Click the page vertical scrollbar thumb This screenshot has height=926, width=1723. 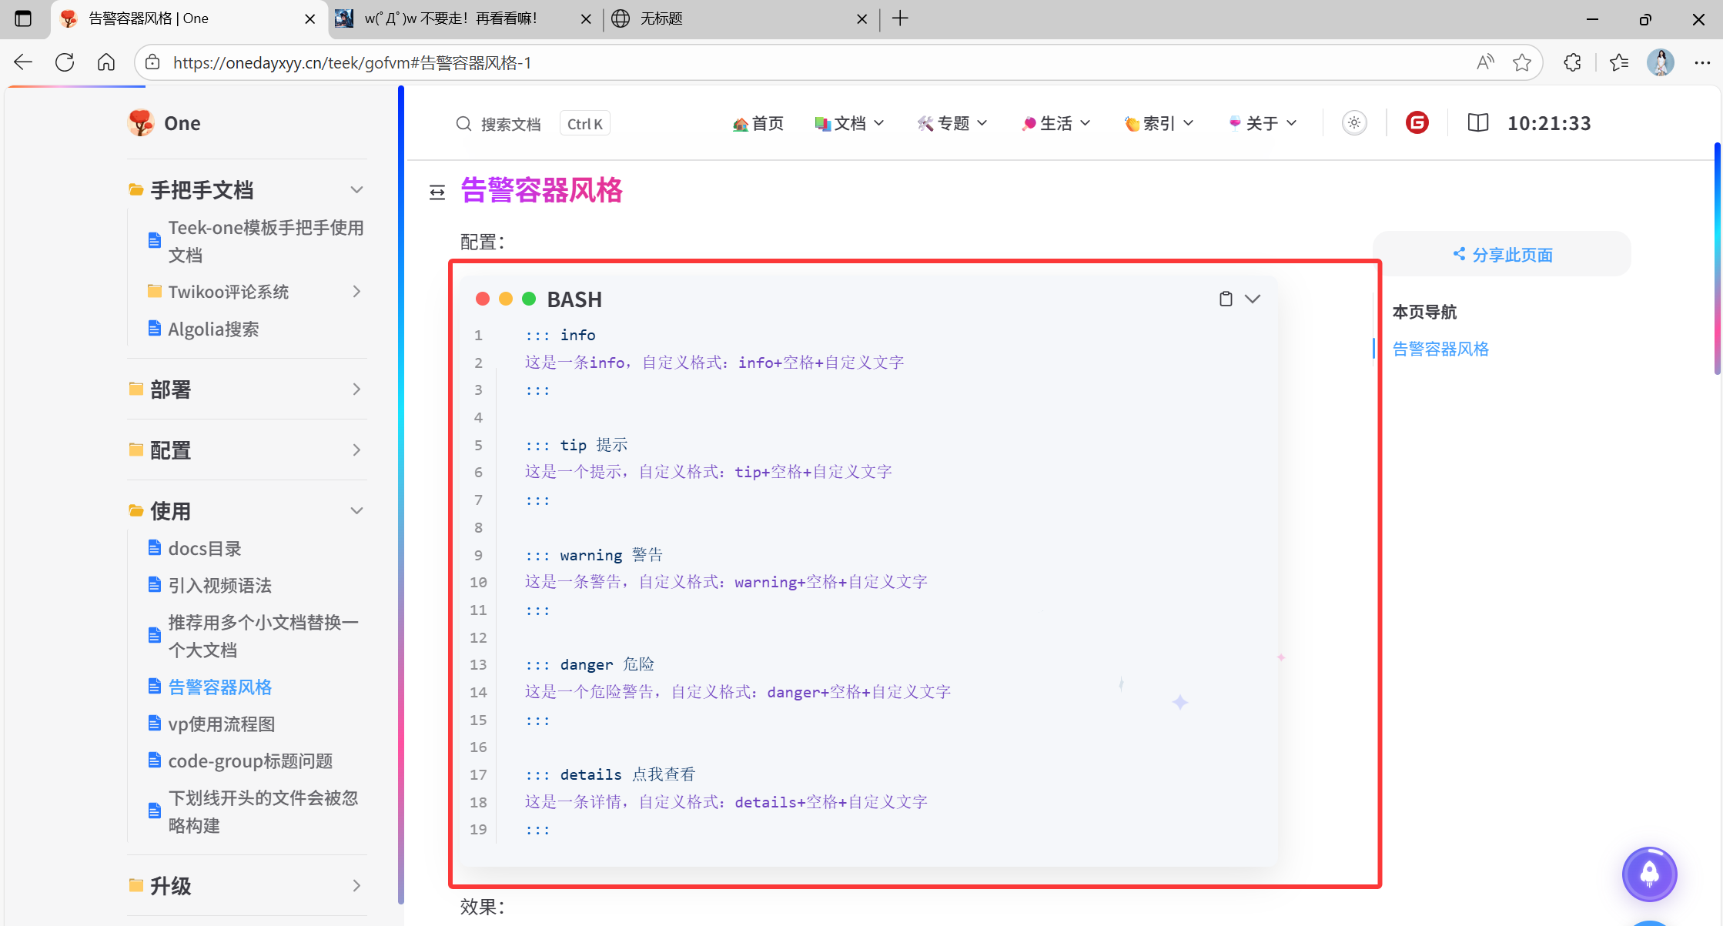click(x=1717, y=258)
